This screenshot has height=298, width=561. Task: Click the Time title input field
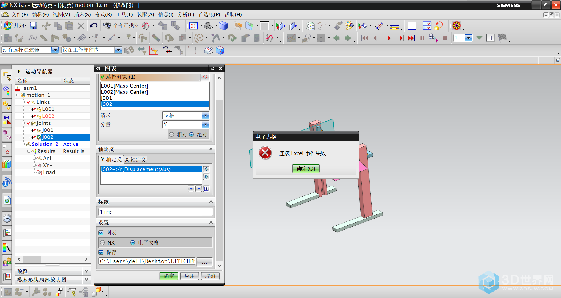pyautogui.click(x=156, y=212)
